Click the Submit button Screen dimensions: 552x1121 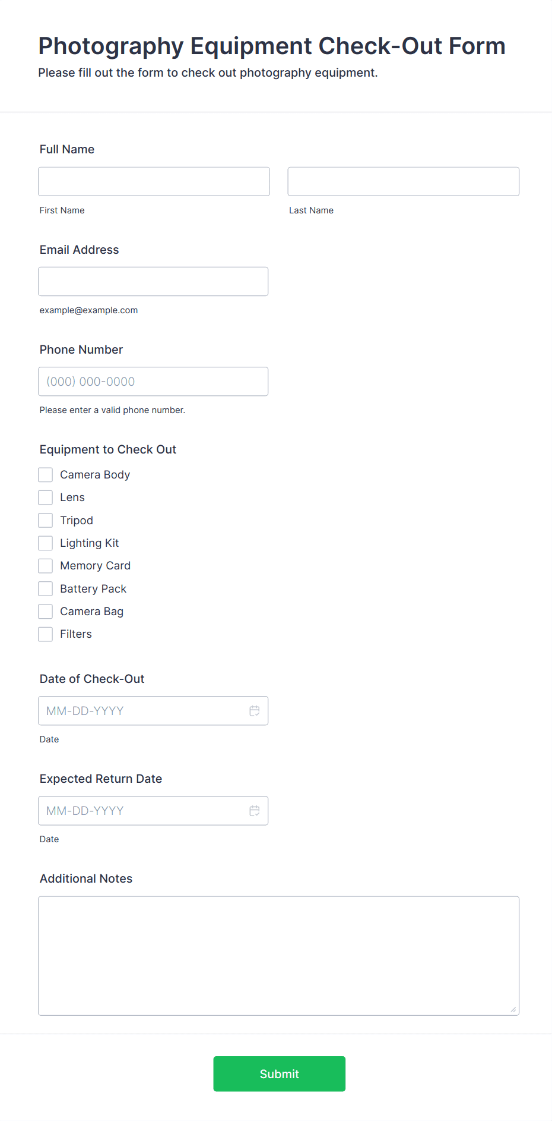coord(279,1073)
